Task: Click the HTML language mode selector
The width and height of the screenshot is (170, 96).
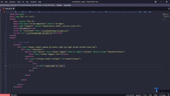Action: pos(155,95)
